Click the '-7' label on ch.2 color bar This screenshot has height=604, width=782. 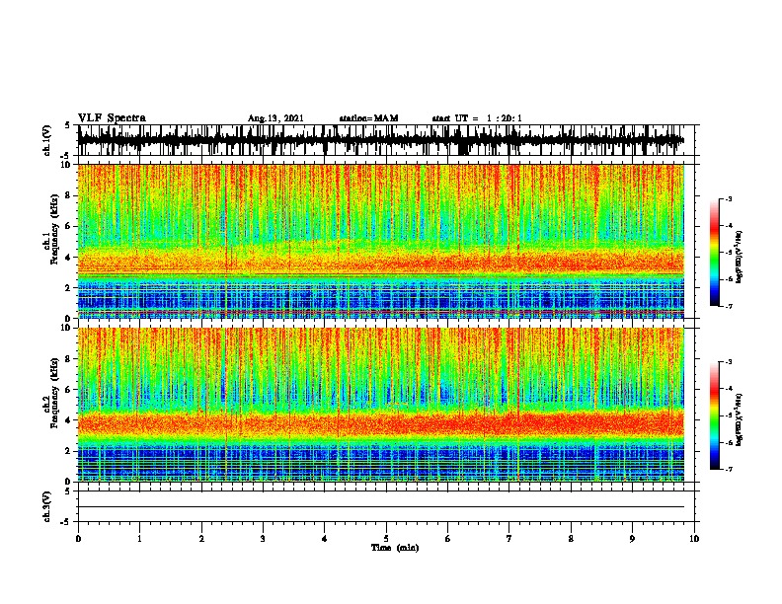pos(729,469)
